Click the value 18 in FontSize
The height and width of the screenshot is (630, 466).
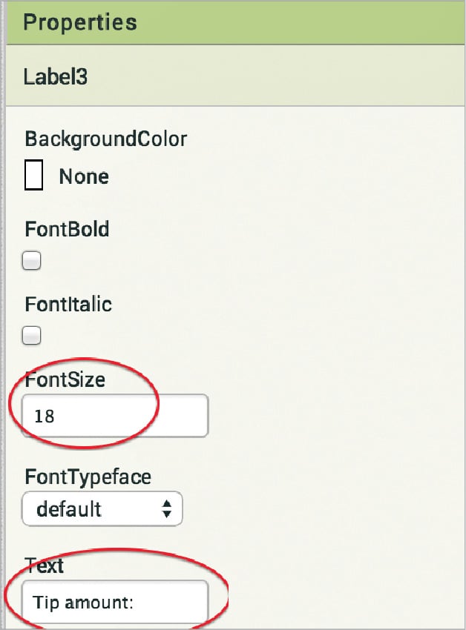45,417
